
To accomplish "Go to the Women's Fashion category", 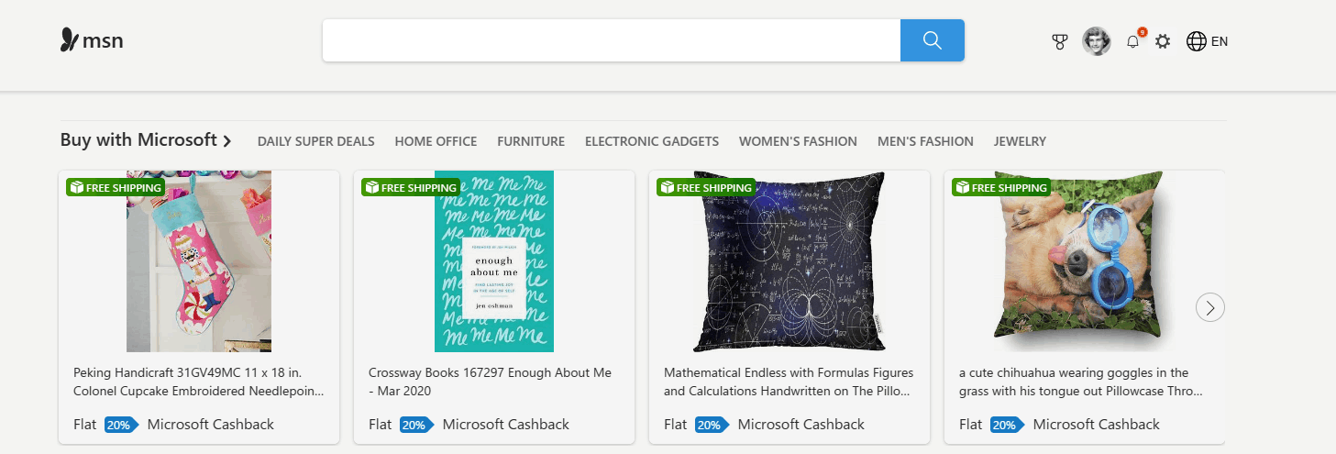I will 798,141.
